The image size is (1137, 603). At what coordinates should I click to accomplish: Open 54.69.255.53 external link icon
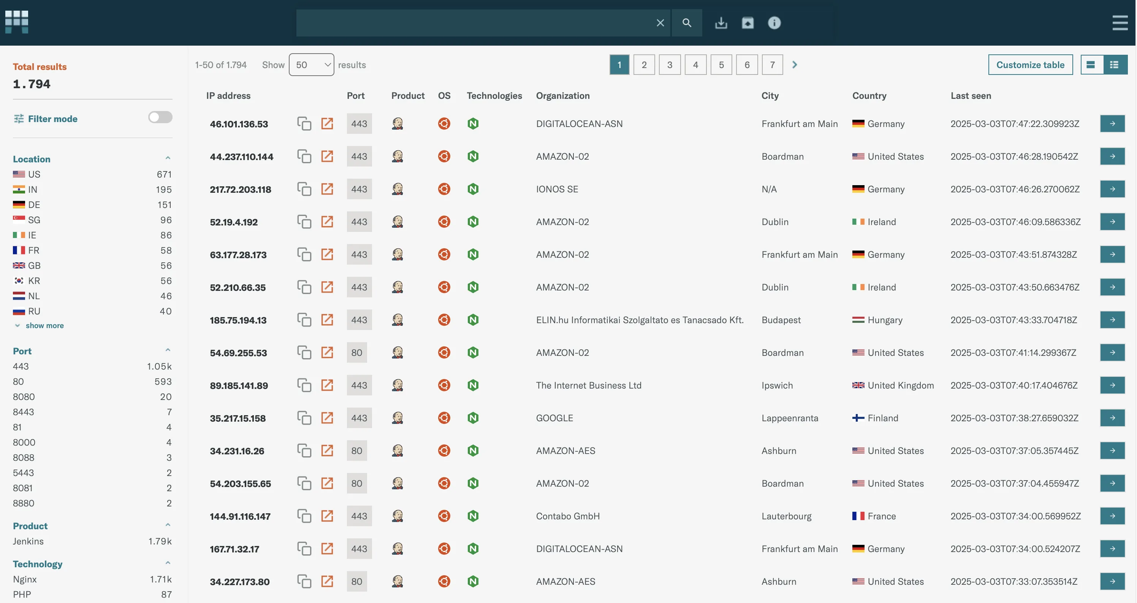327,352
